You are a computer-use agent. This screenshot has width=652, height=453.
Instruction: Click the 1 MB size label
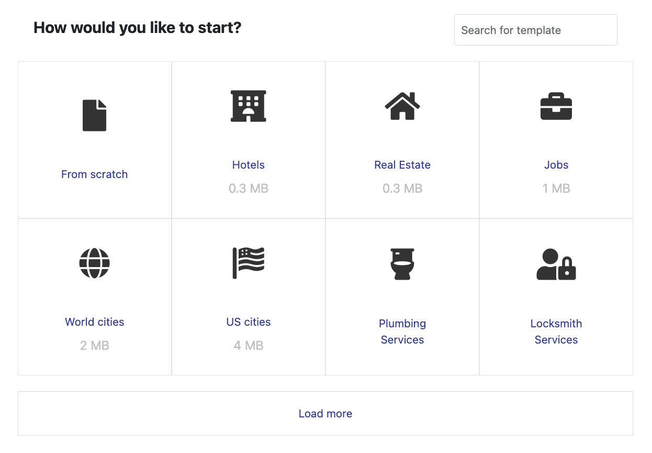point(556,189)
